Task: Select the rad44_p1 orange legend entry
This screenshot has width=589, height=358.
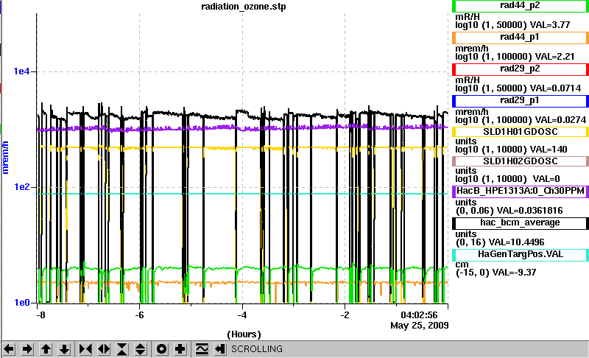Action: (521, 38)
